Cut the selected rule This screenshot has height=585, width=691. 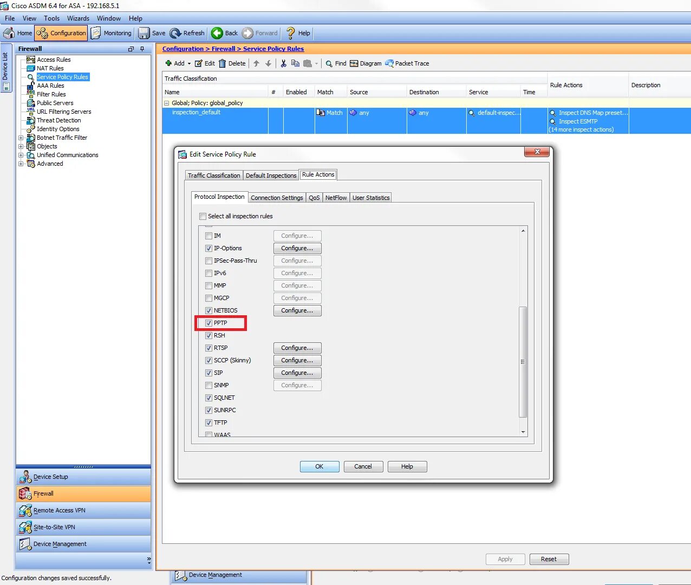[283, 63]
